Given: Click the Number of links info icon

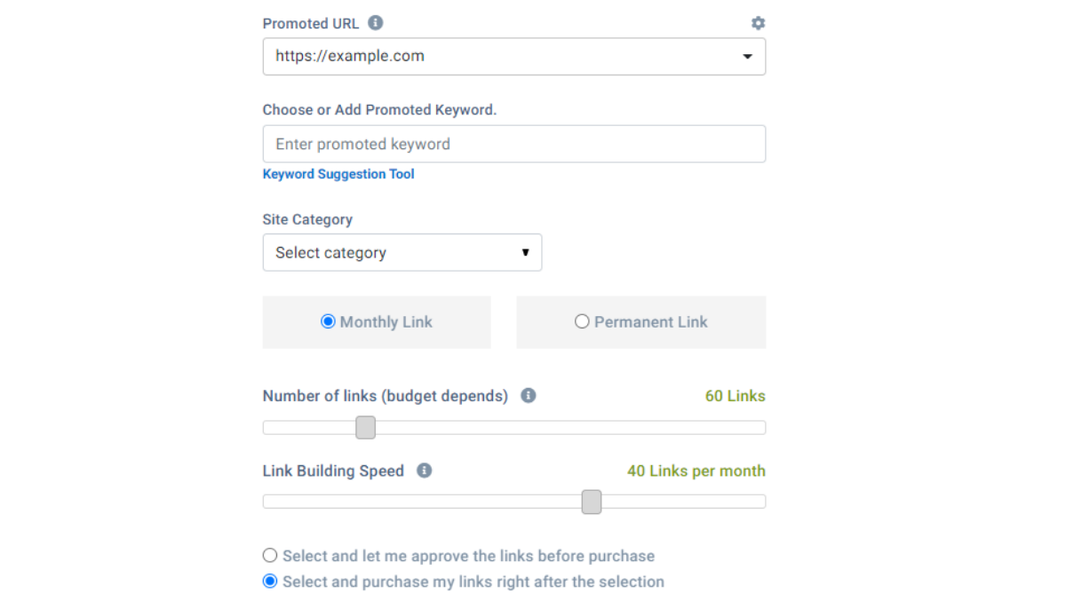Looking at the screenshot, I should tap(529, 396).
